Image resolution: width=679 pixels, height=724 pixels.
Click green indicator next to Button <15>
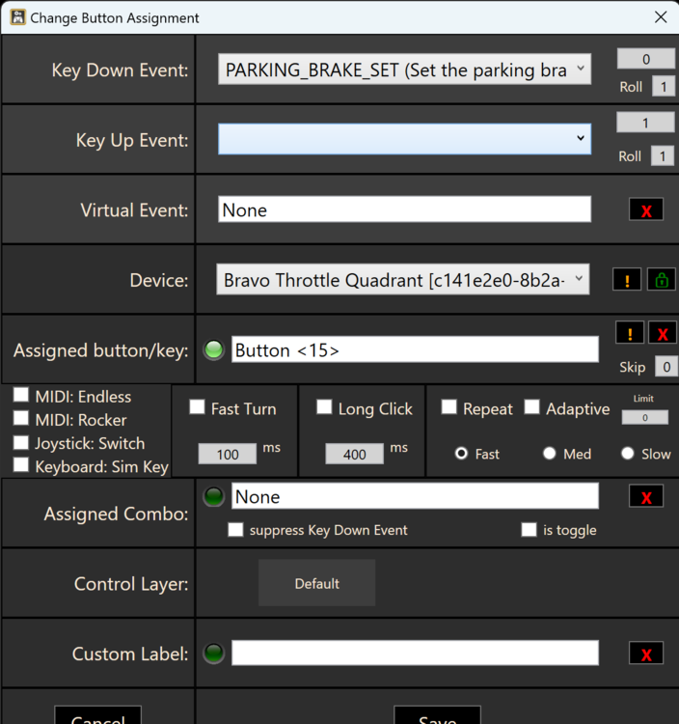pos(214,350)
